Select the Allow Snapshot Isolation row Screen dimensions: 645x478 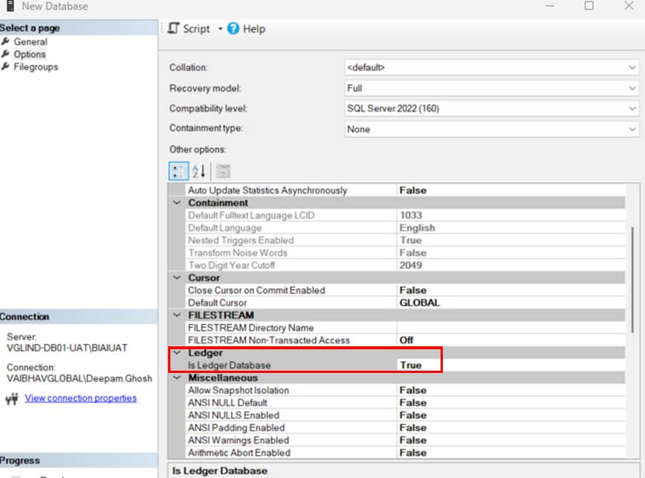click(405, 390)
